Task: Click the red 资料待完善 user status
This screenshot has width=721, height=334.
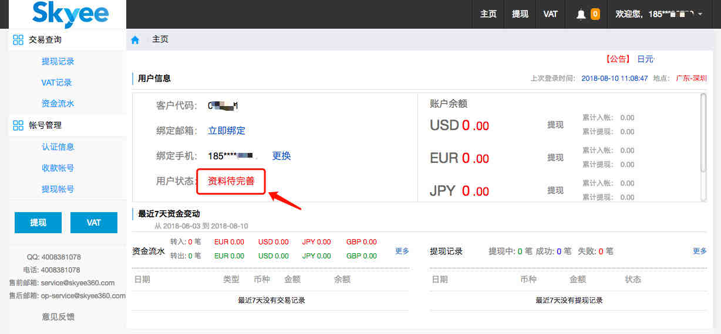Action: pos(231,181)
